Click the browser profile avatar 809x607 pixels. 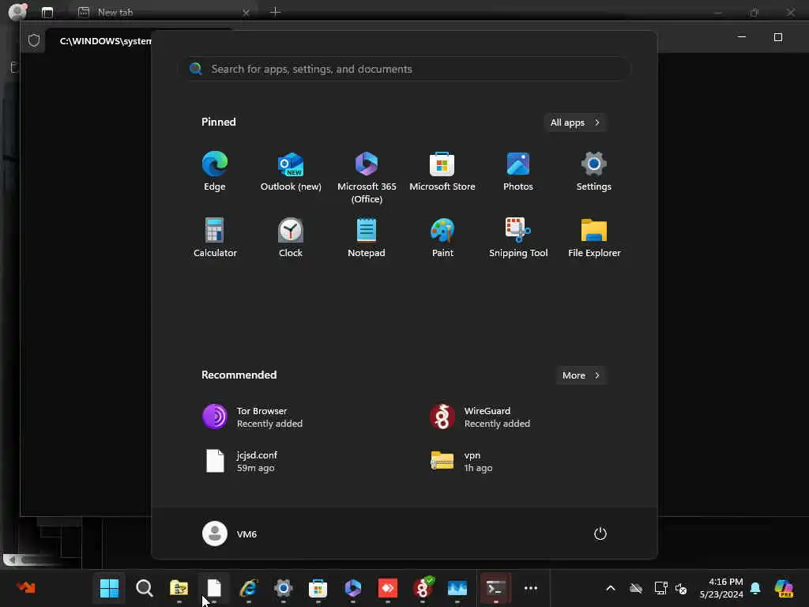pos(17,11)
